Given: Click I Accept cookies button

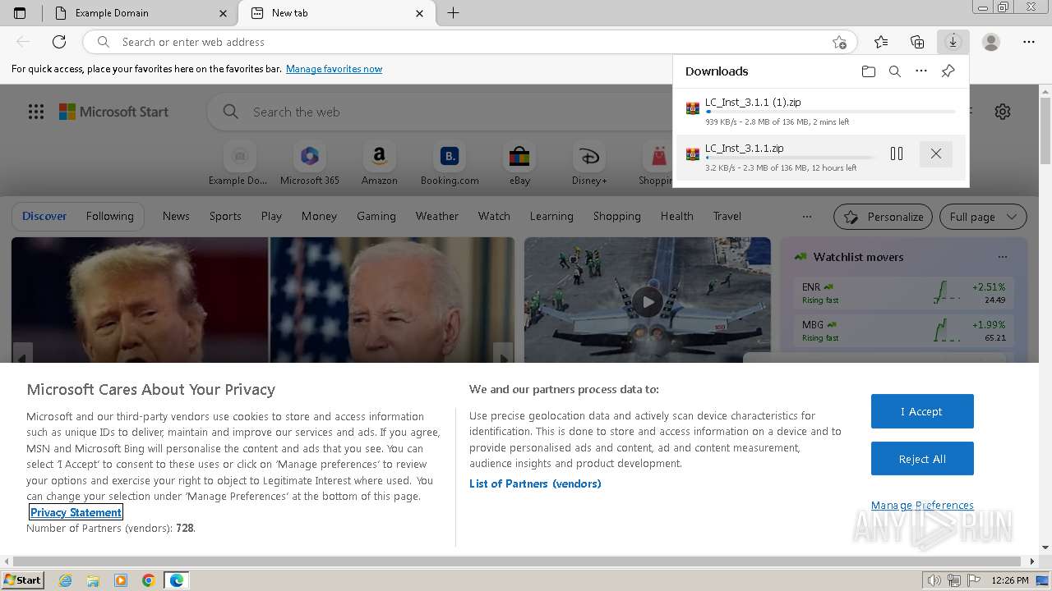Looking at the screenshot, I should [x=922, y=411].
